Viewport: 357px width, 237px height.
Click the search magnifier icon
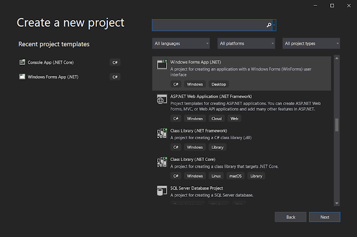coord(269,25)
